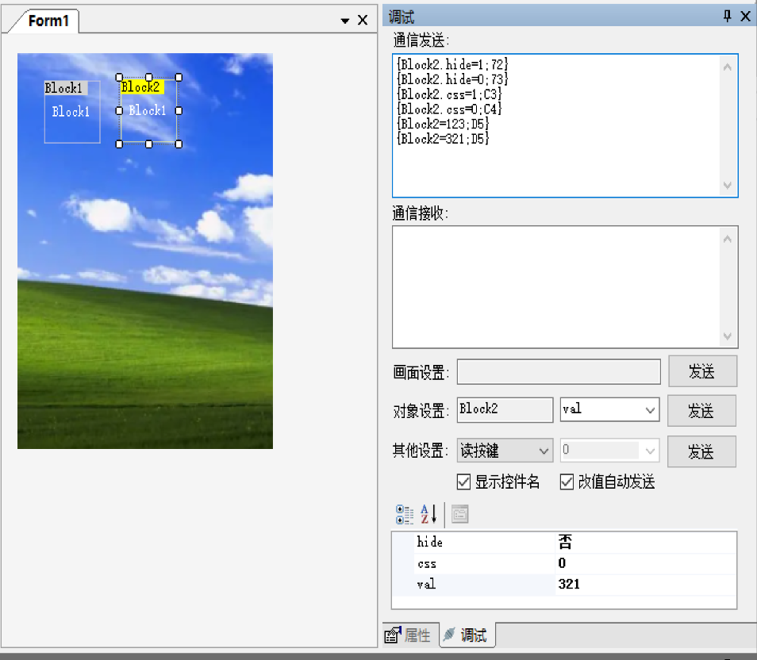Close the Form1 document tab
The image size is (757, 660).
[363, 21]
